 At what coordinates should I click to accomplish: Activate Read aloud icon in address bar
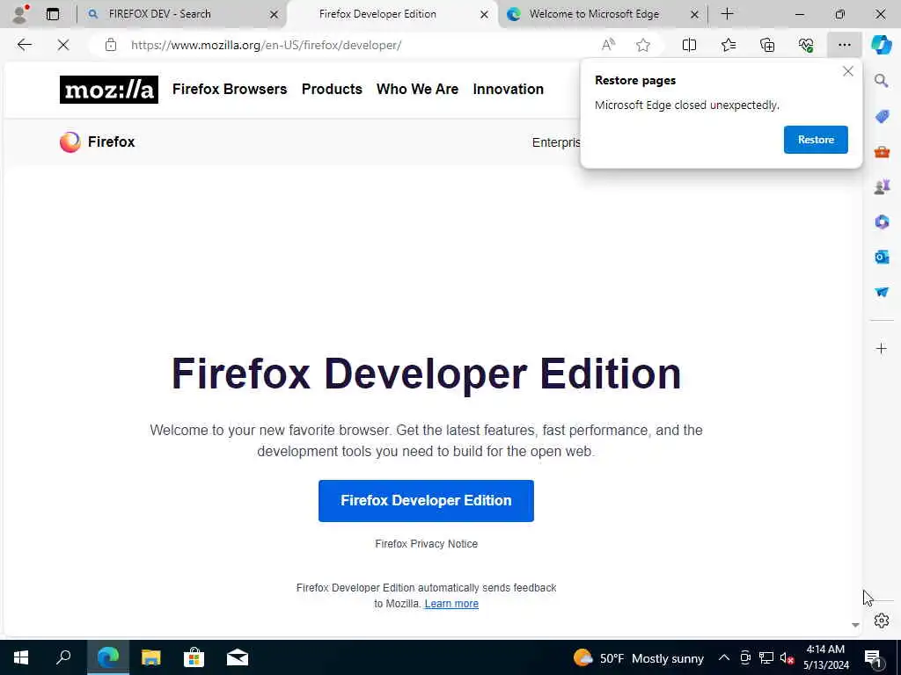click(x=608, y=45)
